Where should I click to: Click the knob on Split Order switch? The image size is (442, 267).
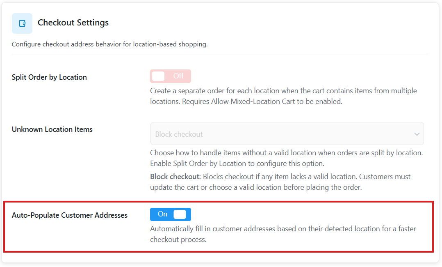(158, 76)
